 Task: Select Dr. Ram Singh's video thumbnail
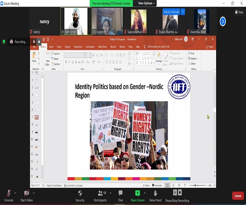click(x=76, y=21)
